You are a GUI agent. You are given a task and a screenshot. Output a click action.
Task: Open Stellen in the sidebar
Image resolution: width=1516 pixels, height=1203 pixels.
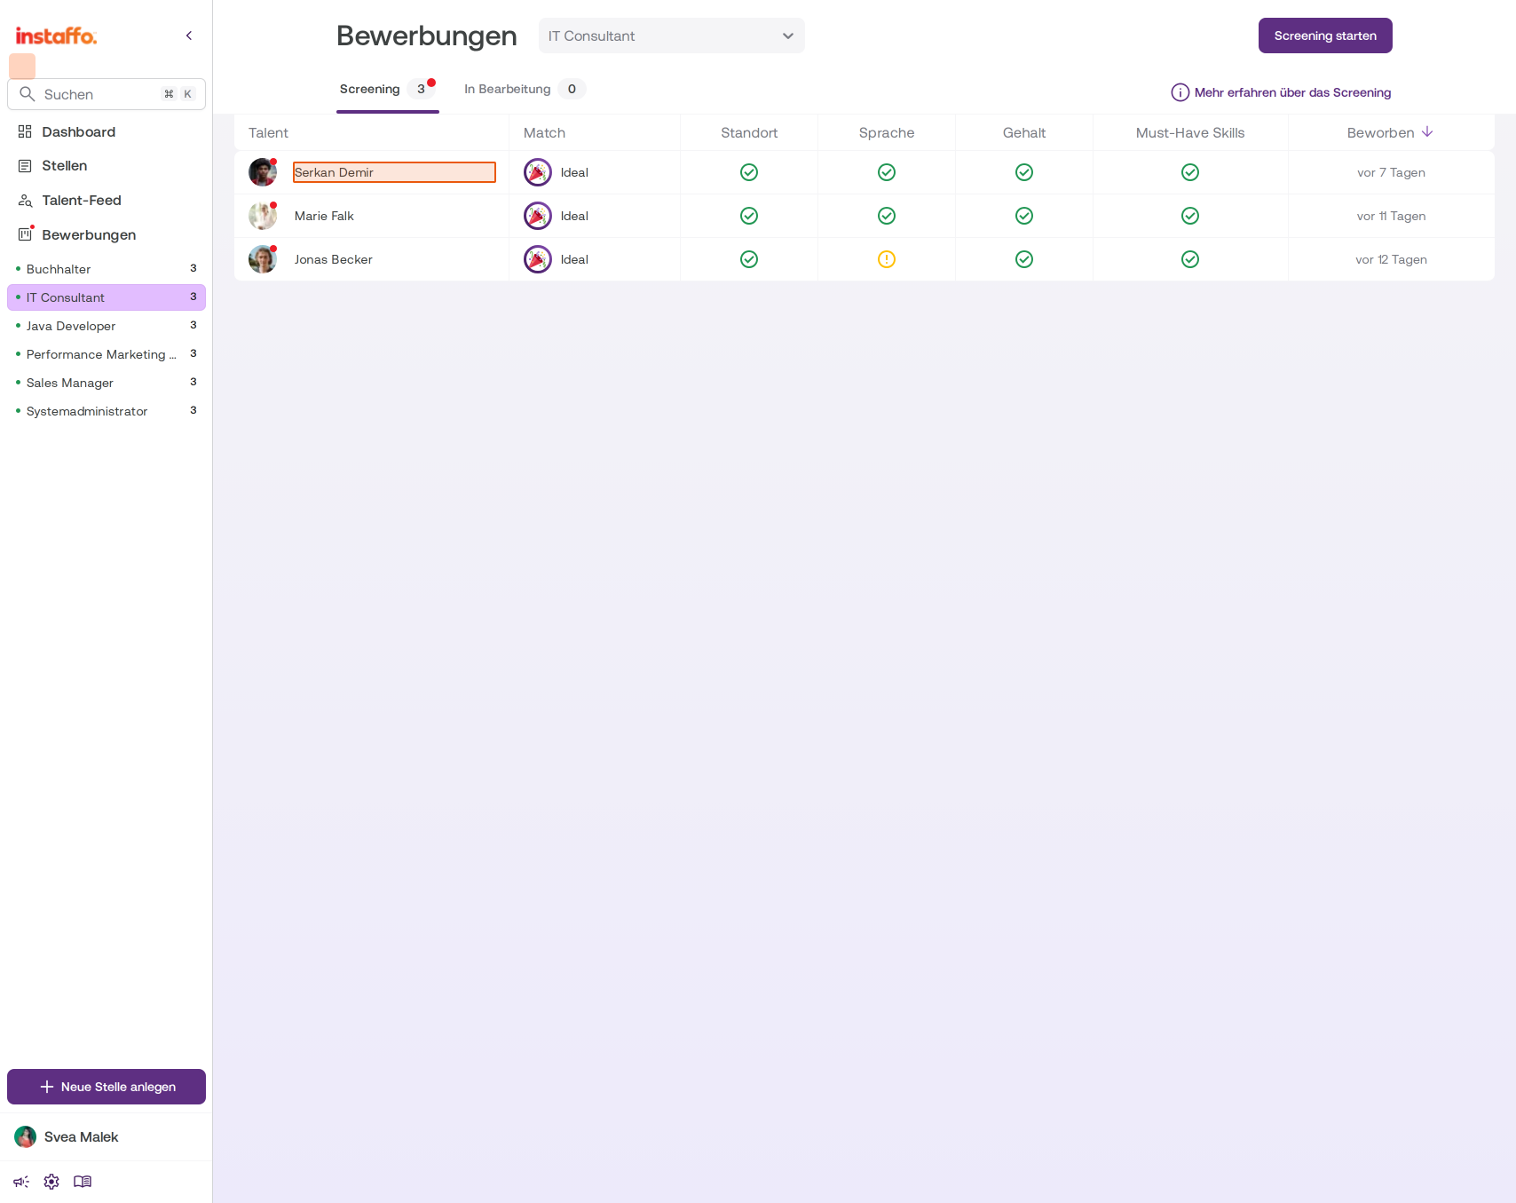(x=107, y=166)
